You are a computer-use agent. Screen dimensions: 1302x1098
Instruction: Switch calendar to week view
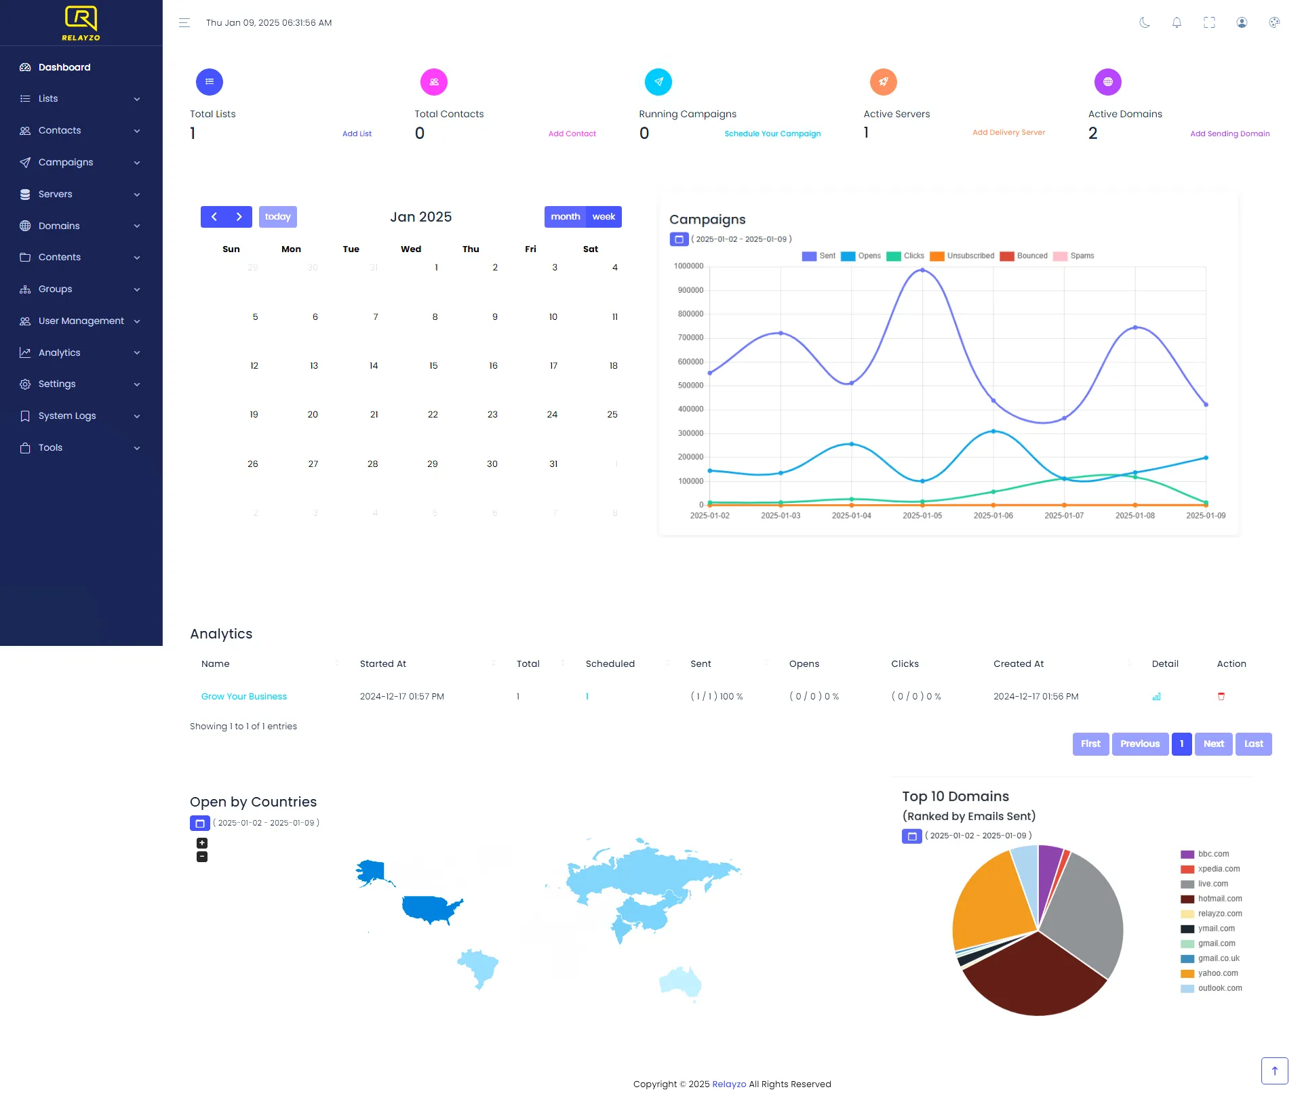[603, 217]
